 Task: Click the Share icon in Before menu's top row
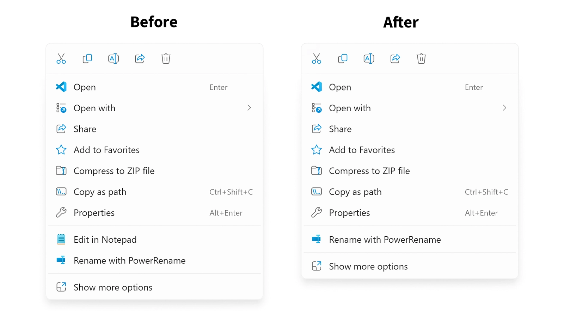pyautogui.click(x=140, y=58)
